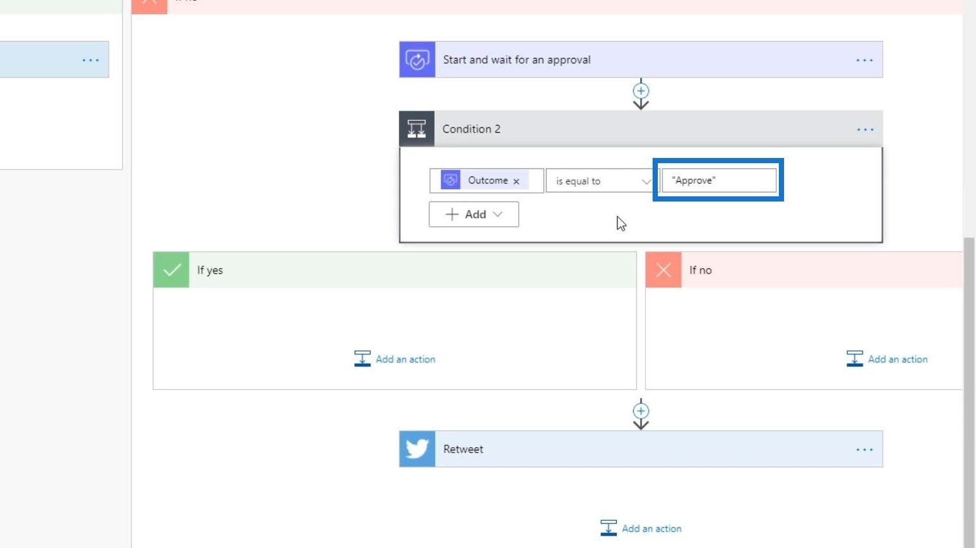
Task: Click the outer If no branch cross icon
Action: coord(150,5)
